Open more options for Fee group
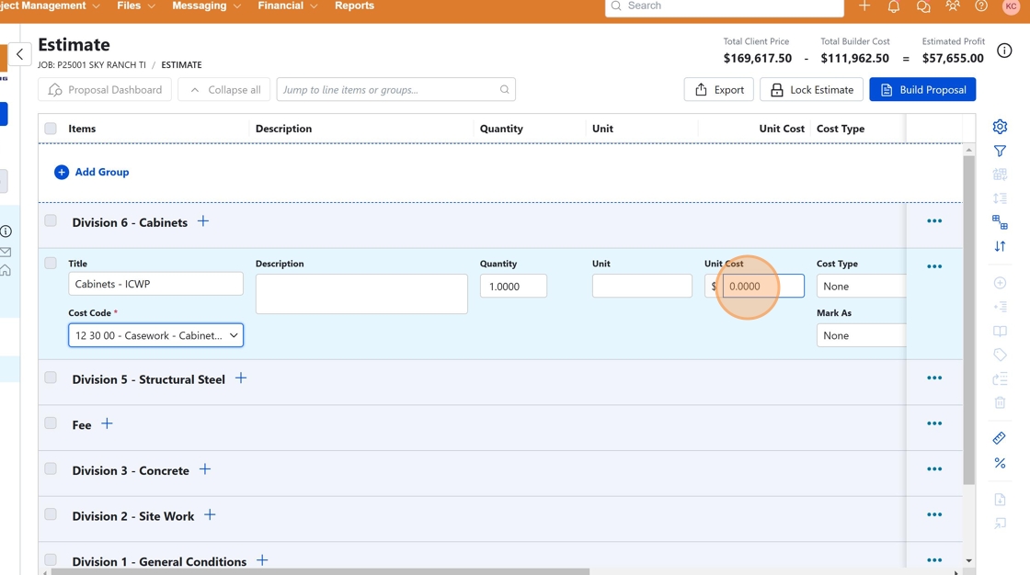The image size is (1030, 575). click(934, 423)
